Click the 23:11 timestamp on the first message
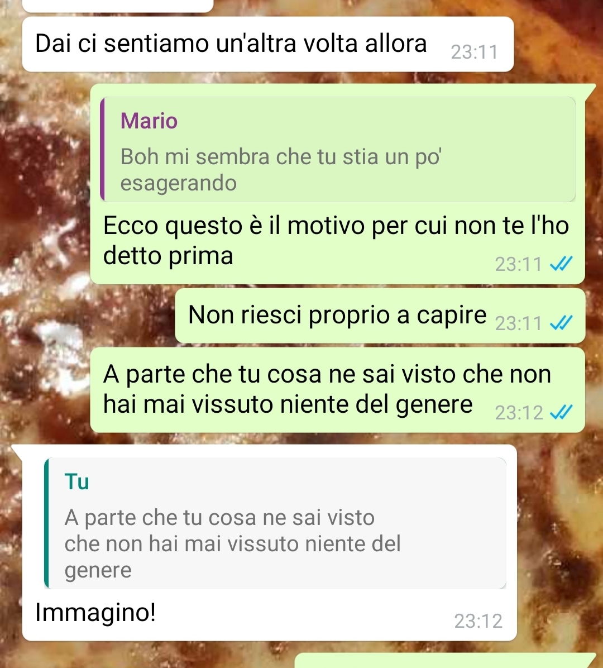The image size is (603, 668). (x=475, y=52)
